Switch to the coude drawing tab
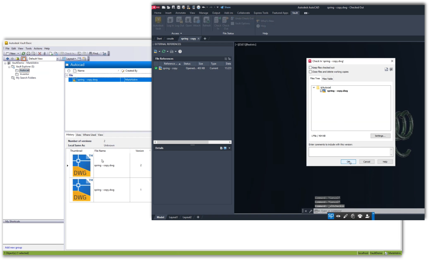This screenshot has width=429, height=260. (170, 39)
